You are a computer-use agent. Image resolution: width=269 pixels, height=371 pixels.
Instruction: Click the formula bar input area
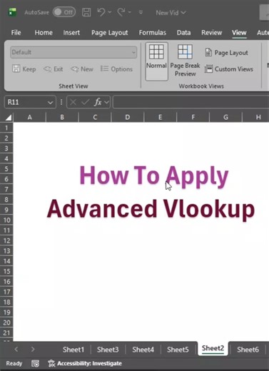point(191,102)
